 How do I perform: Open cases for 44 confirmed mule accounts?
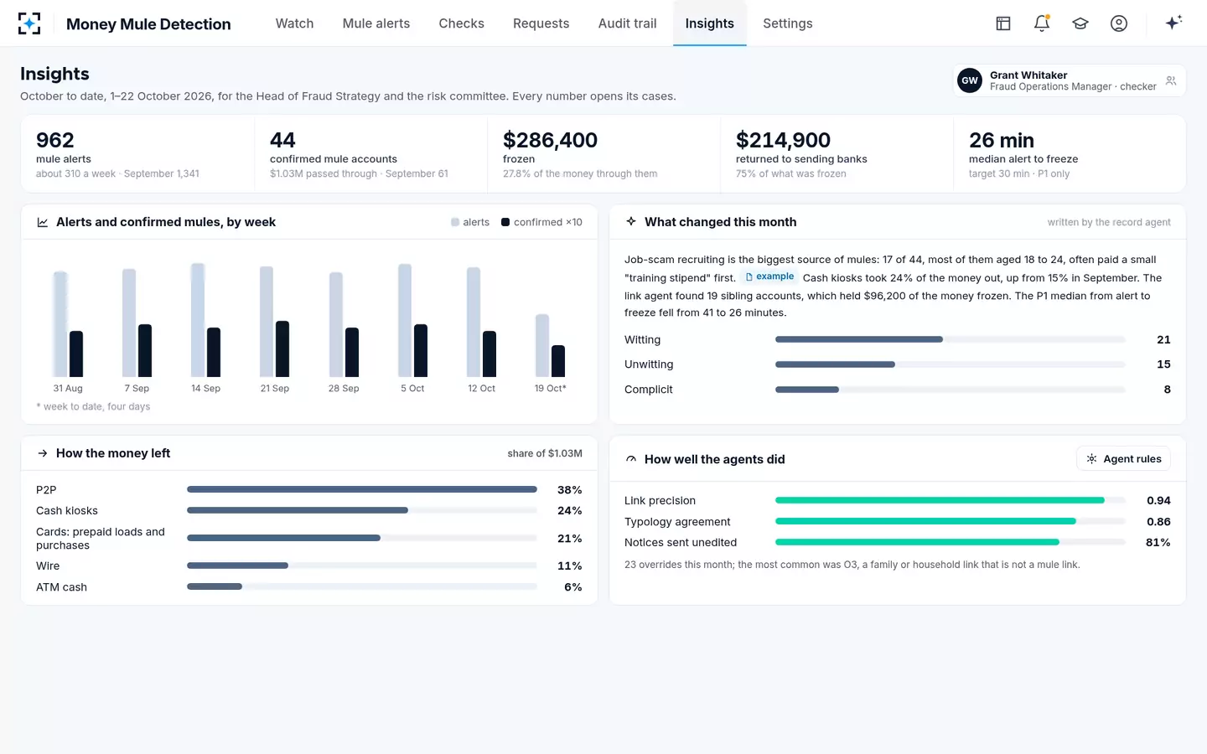point(371,154)
